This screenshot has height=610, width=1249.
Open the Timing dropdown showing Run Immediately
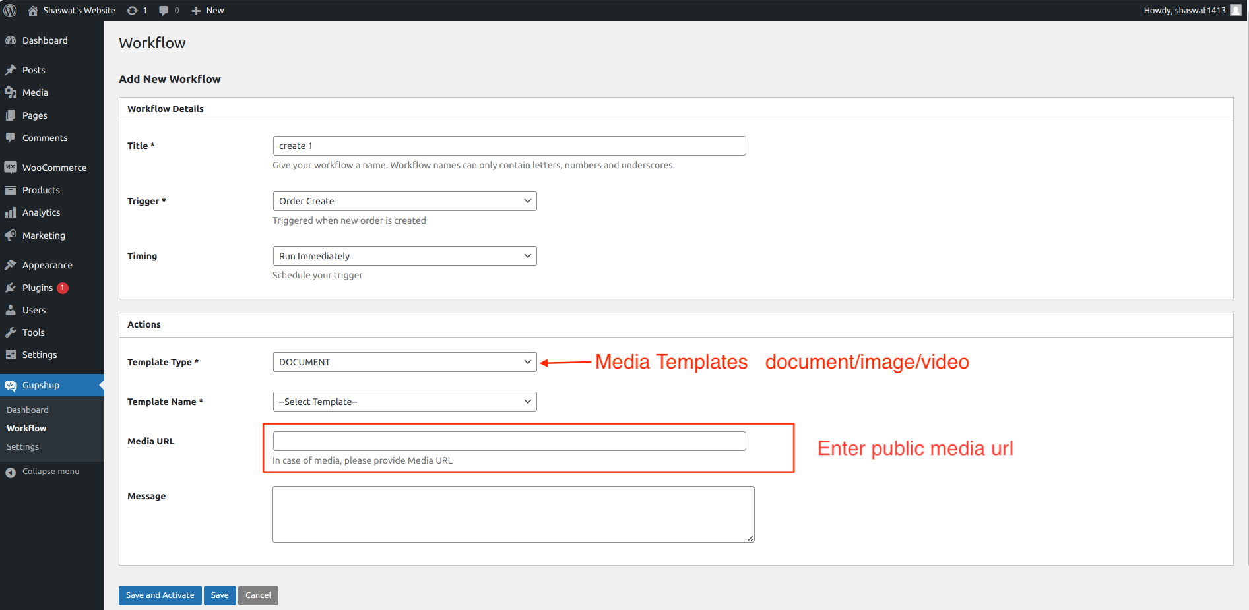(x=404, y=256)
